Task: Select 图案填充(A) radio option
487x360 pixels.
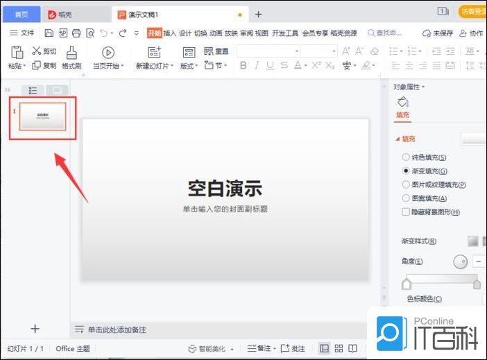Action: pyautogui.click(x=406, y=198)
